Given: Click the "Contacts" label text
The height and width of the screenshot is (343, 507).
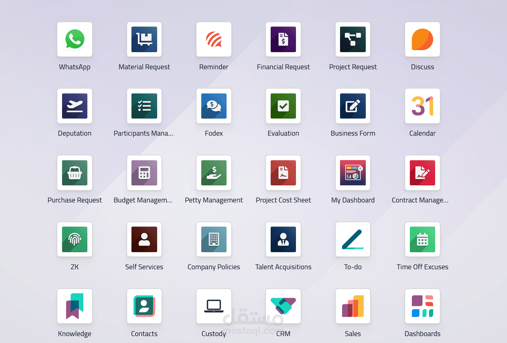Looking at the screenshot, I should pyautogui.click(x=144, y=334).
